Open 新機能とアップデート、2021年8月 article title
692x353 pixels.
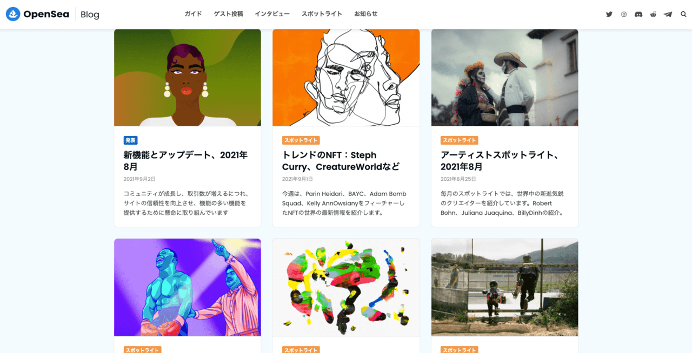185,161
